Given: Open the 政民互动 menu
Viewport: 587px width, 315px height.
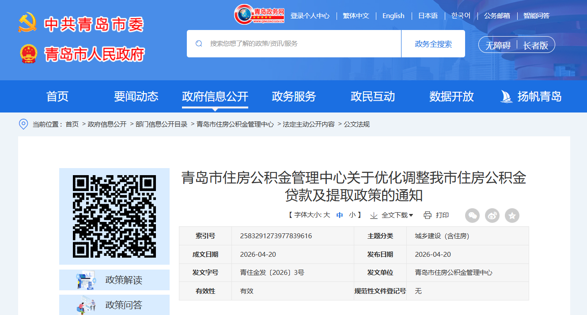Looking at the screenshot, I should 372,97.
